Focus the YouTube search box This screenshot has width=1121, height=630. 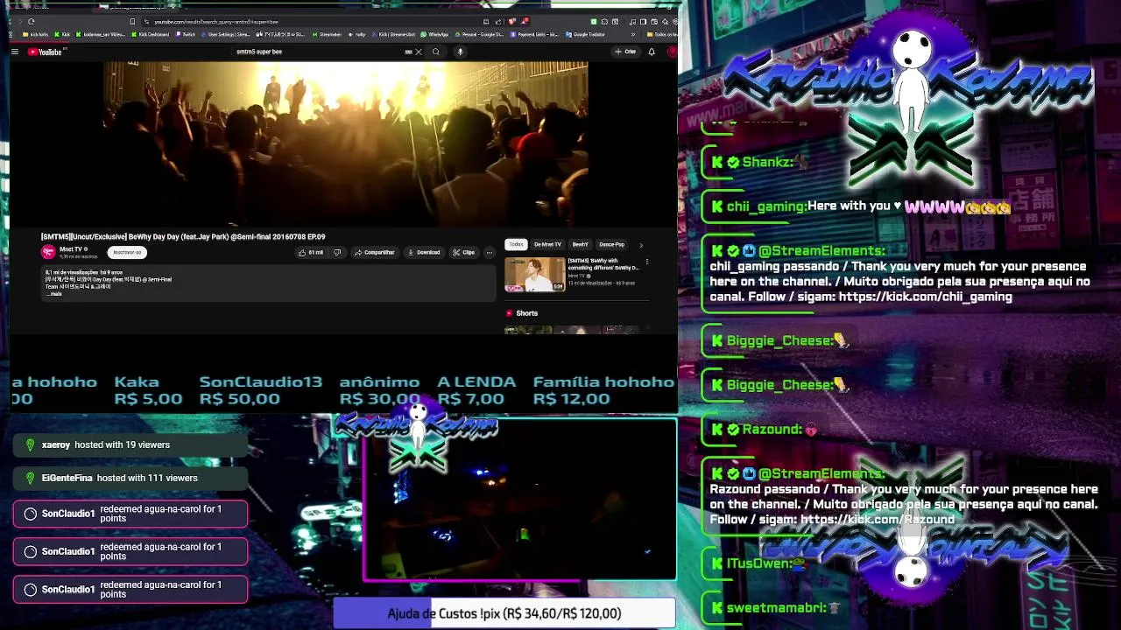pyautogui.click(x=320, y=52)
